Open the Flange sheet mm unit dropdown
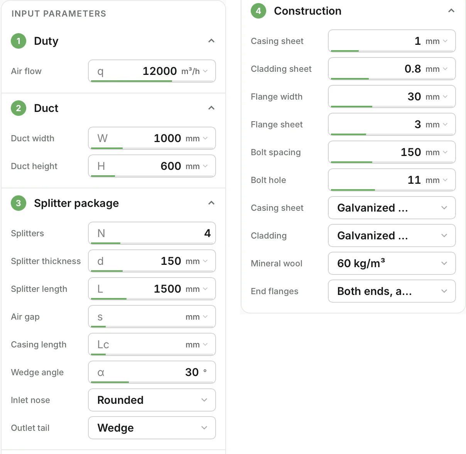466x454 pixels. 437,124
